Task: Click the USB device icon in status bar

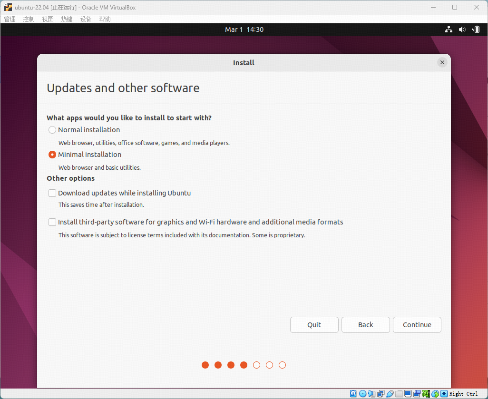Action: (x=390, y=394)
